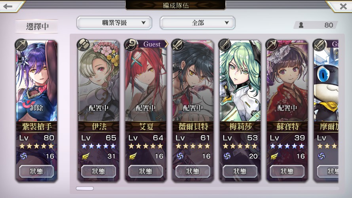
Task: Remove 紫裝槍手 via 卸除 portrait
Action: (36, 81)
